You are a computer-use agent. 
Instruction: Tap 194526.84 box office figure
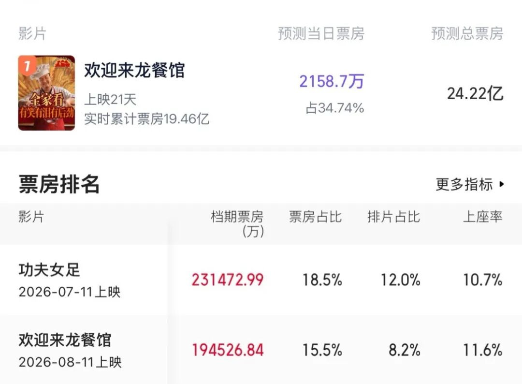click(x=228, y=350)
